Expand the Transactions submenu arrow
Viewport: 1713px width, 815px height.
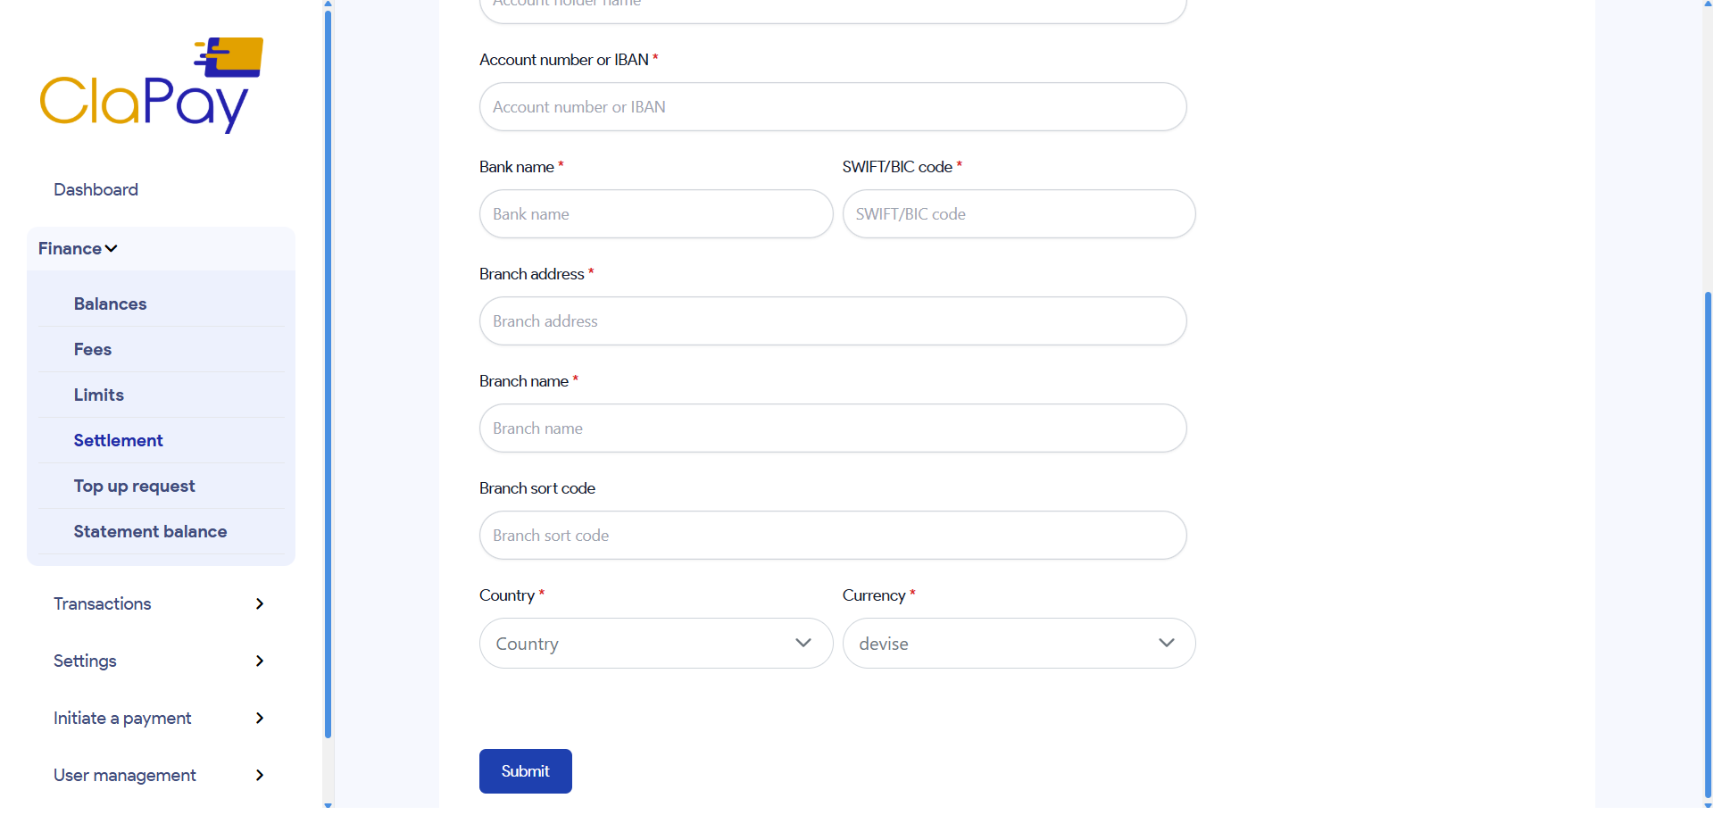[260, 604]
